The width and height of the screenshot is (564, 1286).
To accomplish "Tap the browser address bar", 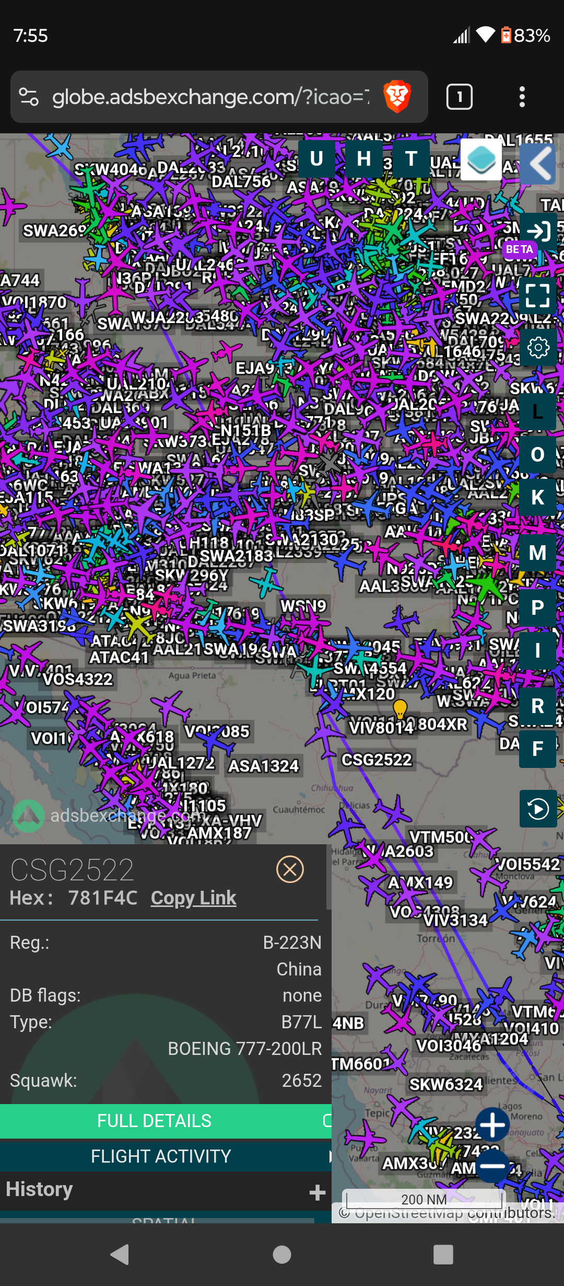I will click(210, 97).
